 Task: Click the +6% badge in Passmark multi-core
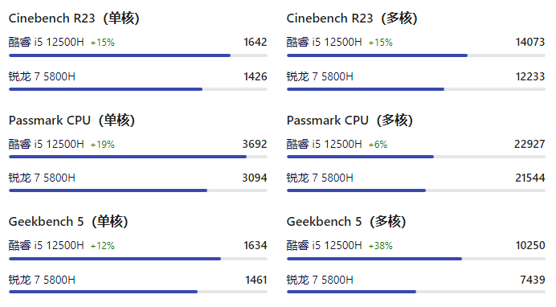pos(378,145)
